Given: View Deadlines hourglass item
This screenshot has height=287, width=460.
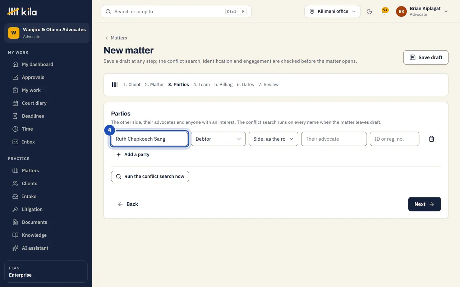Looking at the screenshot, I should (x=46, y=116).
